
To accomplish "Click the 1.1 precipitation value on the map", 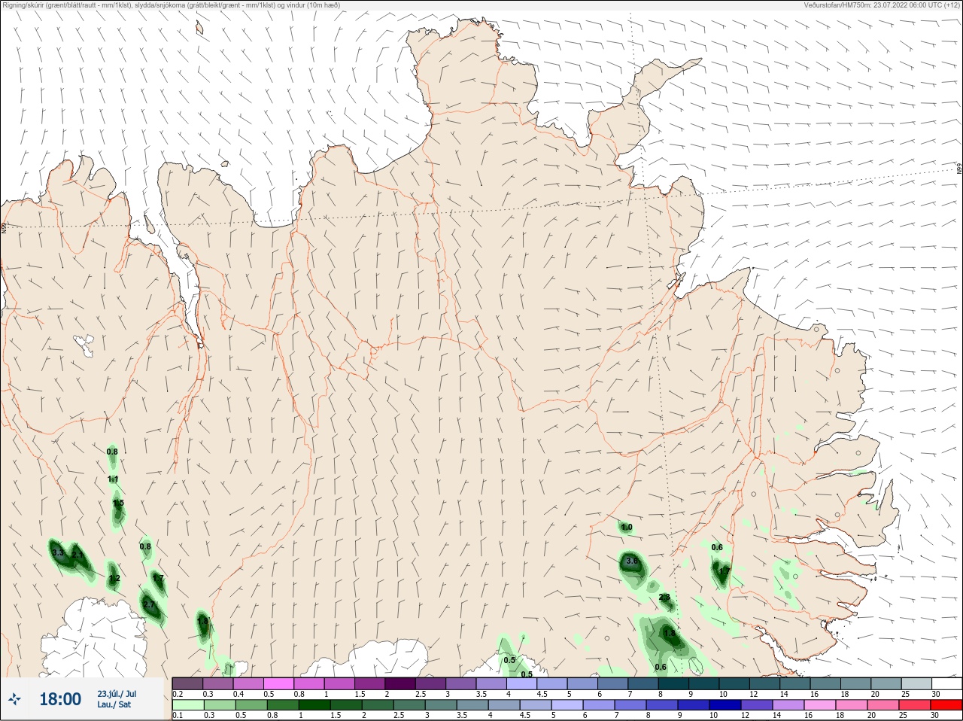I will 113,479.
